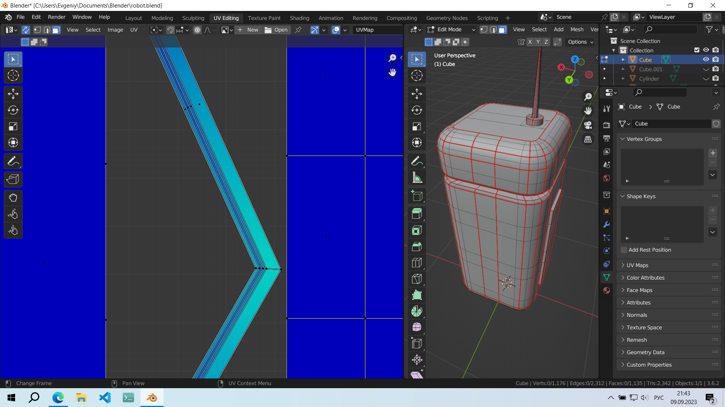Open the Options dropdown in 3D viewport
Image resolution: width=725 pixels, height=407 pixels.
(580, 42)
